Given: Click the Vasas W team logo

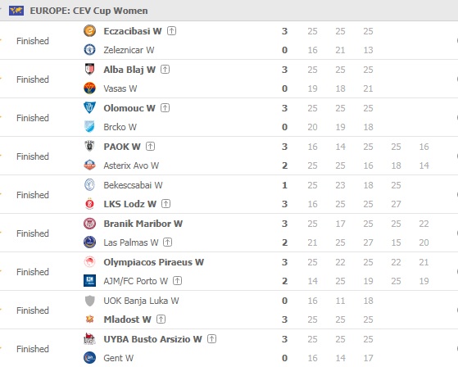Looking at the screenshot, I should click(x=89, y=88).
